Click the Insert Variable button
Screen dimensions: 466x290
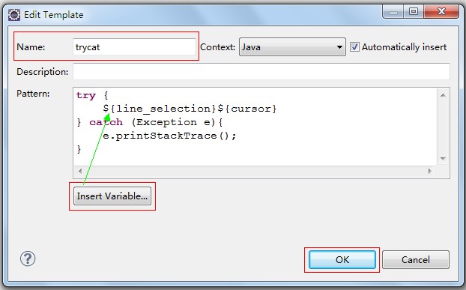point(112,196)
